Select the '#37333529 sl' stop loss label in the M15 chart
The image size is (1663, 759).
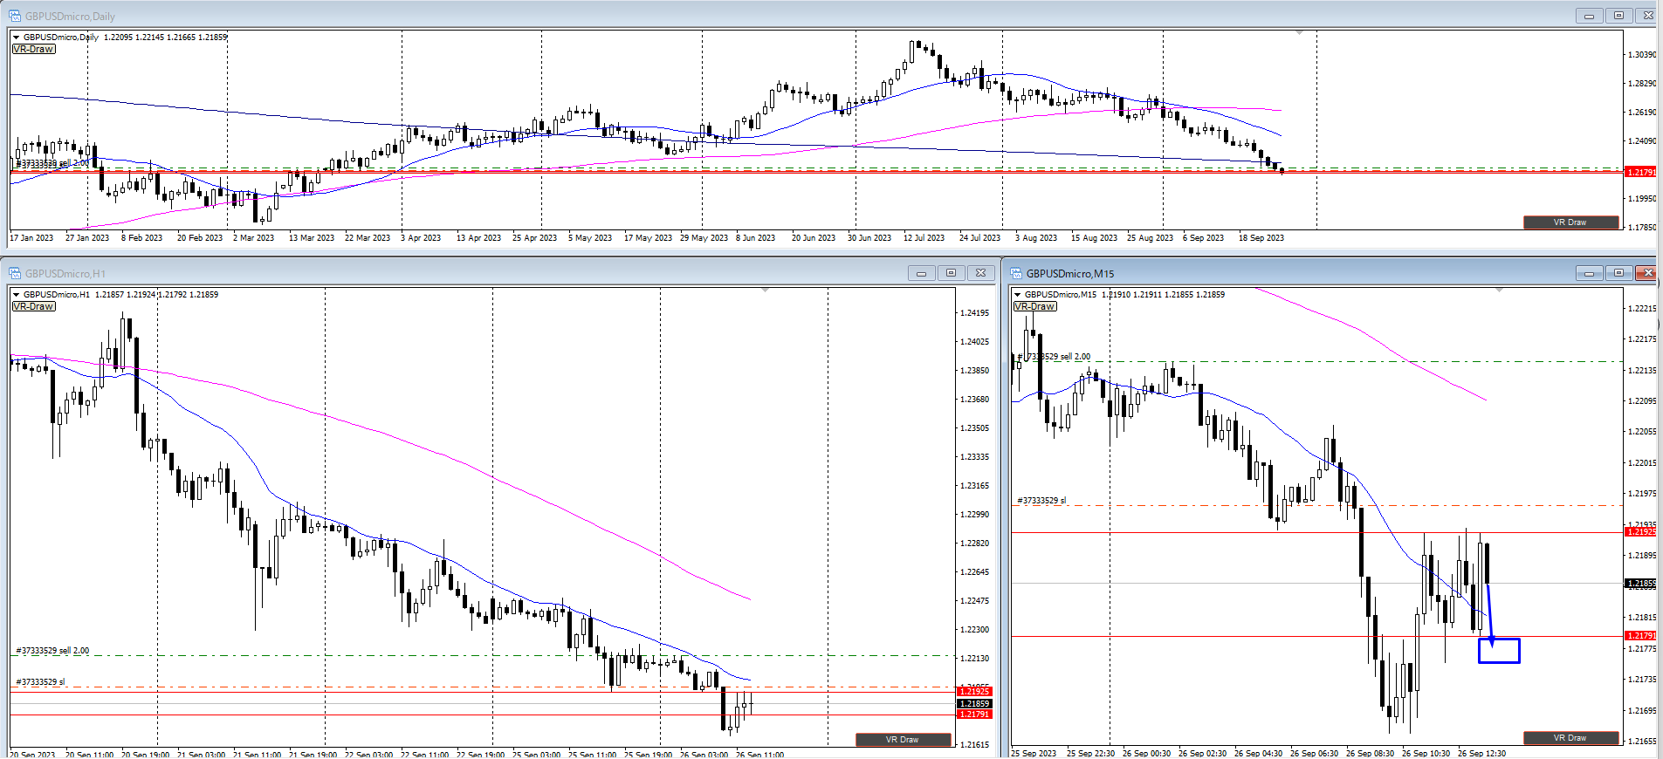(1041, 501)
